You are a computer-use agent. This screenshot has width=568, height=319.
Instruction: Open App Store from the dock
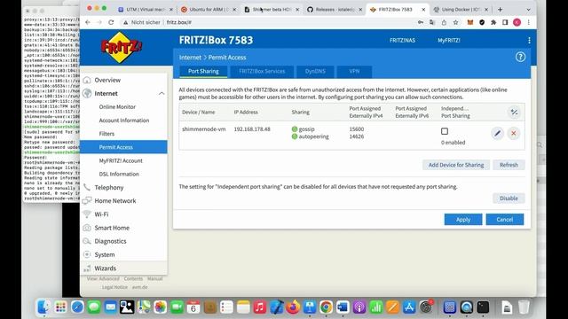tap(409, 307)
